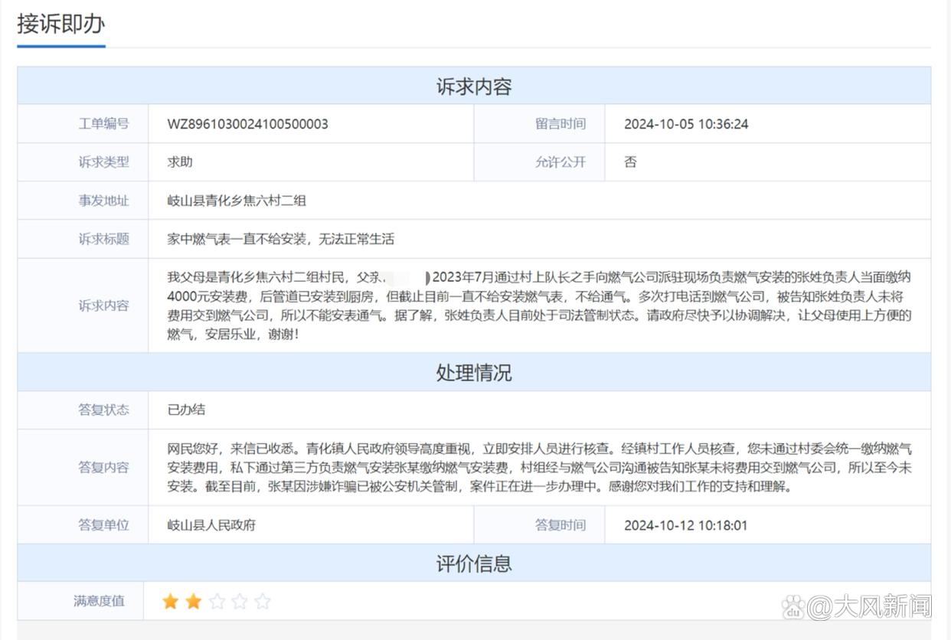Image resolution: width=951 pixels, height=640 pixels.
Task: Collapse the 处理情况 section header
Action: pos(474,372)
